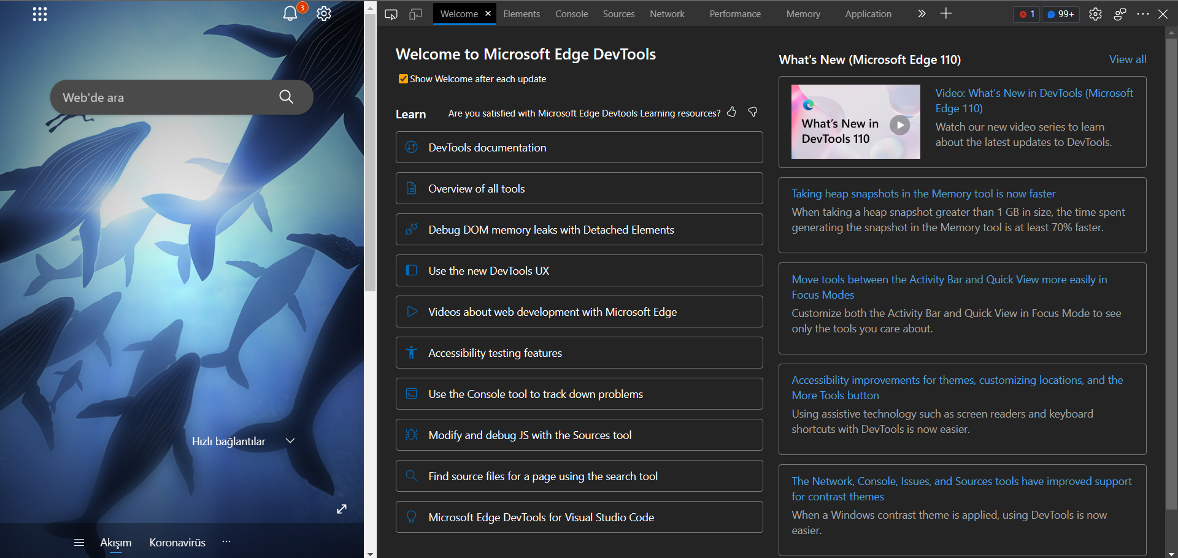The height and width of the screenshot is (558, 1178).
Task: Open Video: What's New in DevTools link
Action: pos(1034,101)
